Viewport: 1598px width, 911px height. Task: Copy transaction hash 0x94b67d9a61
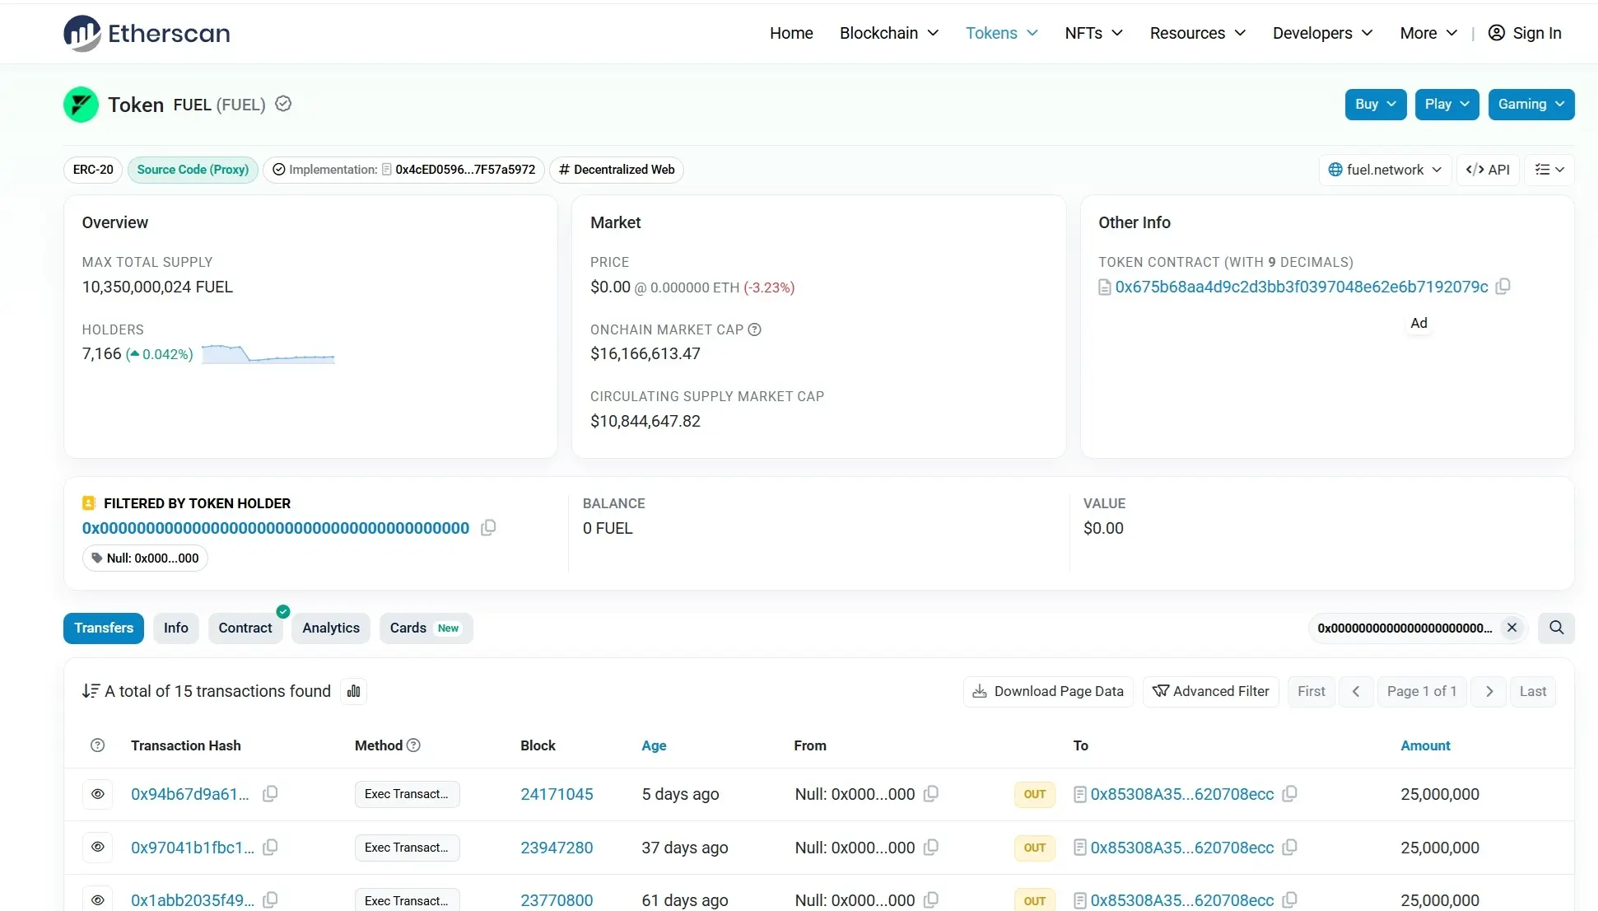(x=270, y=794)
